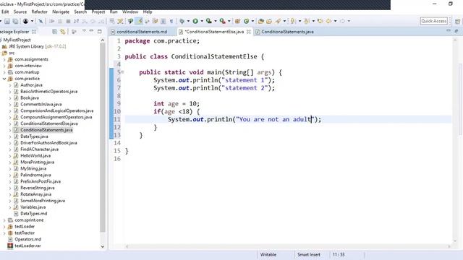This screenshot has height=260, width=463.
Task: Select Operators.md in Package Explorer
Action: click(x=27, y=239)
